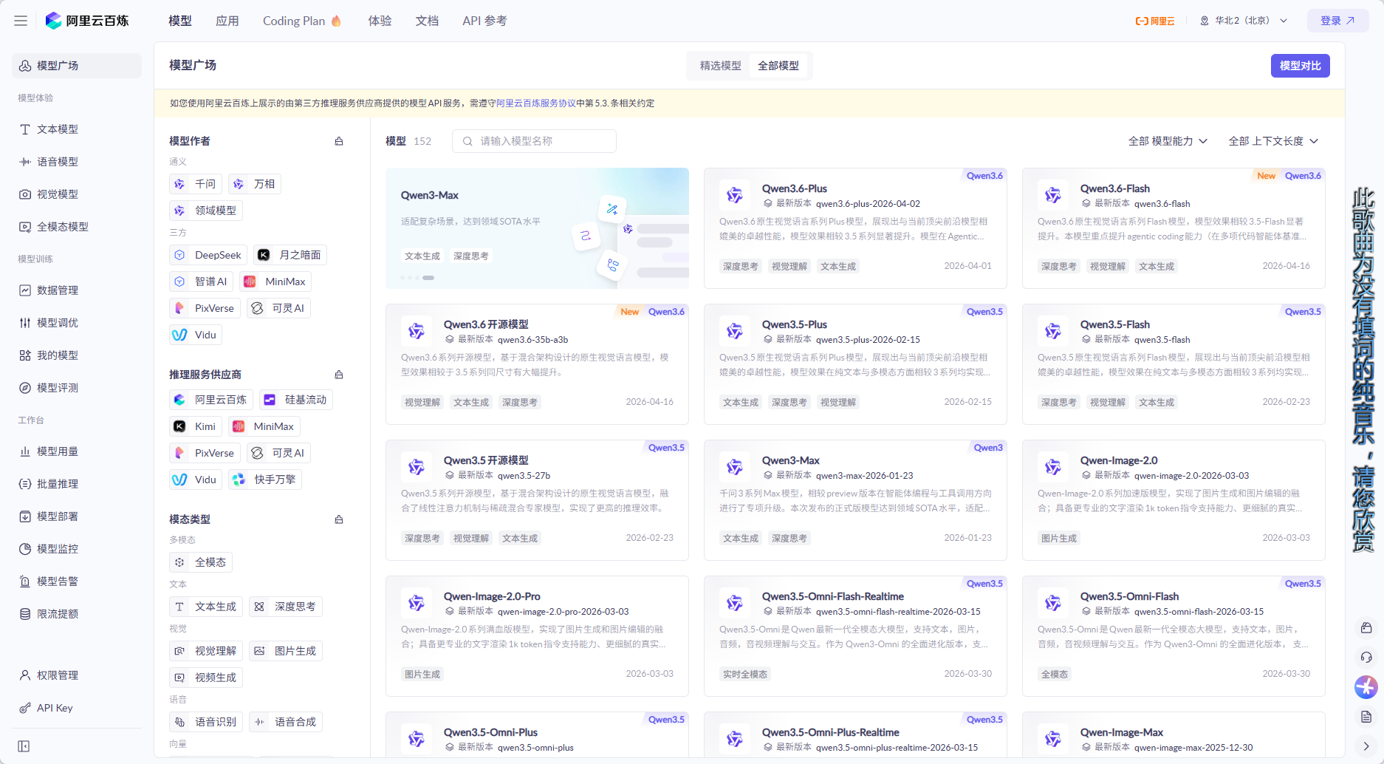Image resolution: width=1384 pixels, height=764 pixels.
Task: Open API Key sidebar entry
Action: 77,708
